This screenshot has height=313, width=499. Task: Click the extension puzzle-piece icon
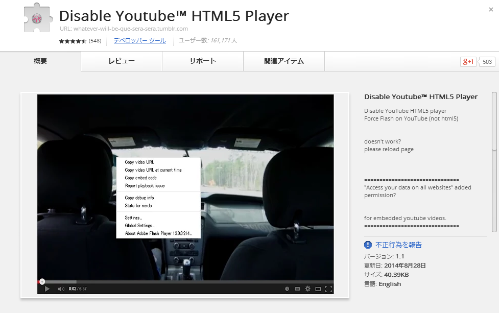(x=38, y=18)
